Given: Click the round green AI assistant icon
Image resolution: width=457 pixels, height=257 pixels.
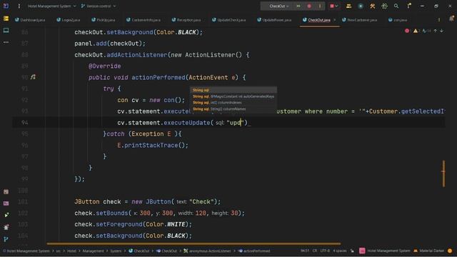Looking at the screenshot, I should [361, 6].
